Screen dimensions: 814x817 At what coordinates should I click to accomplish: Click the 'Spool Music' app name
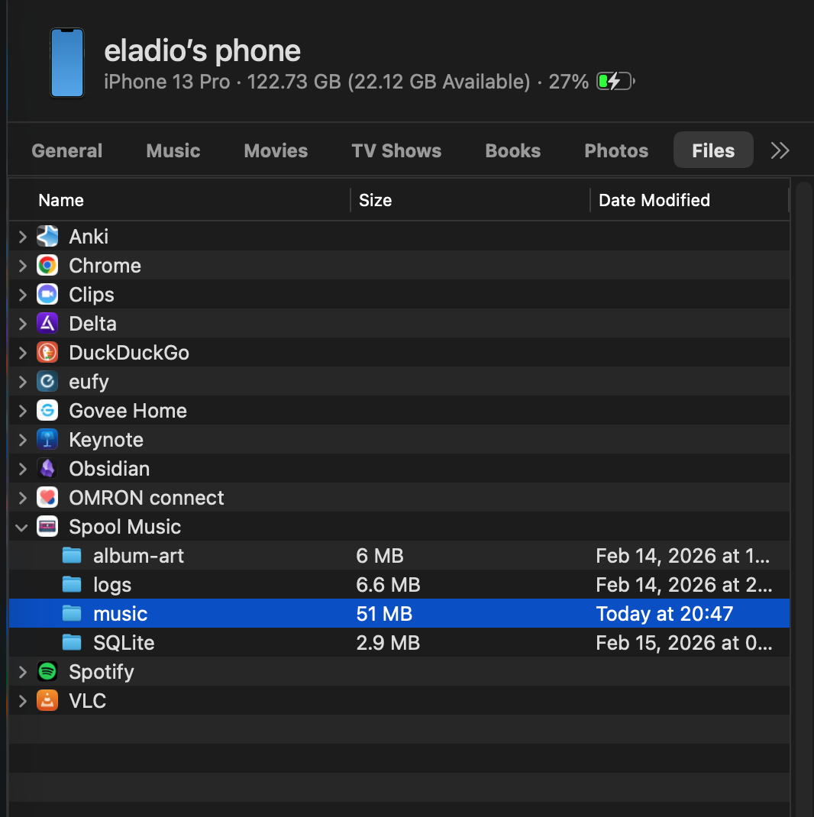pyautogui.click(x=124, y=527)
